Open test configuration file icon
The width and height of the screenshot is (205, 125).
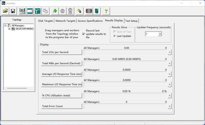(x=5, y=11)
